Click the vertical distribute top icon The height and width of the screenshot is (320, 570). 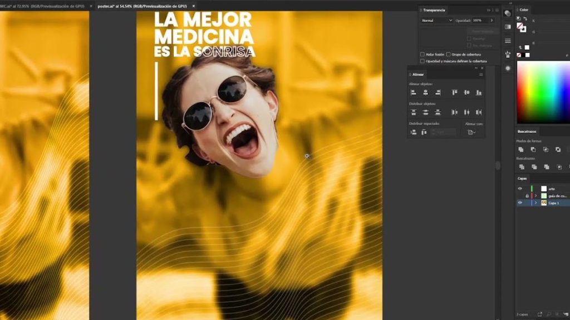click(413, 112)
